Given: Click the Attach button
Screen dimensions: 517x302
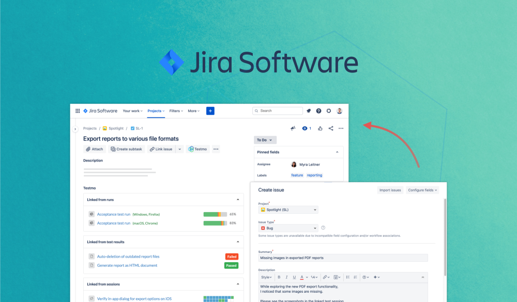Looking at the screenshot, I should (x=95, y=149).
